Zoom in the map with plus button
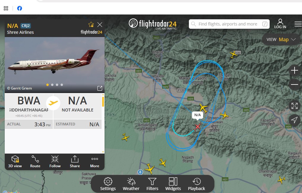Screen dimensions: 302x193 click(295, 70)
